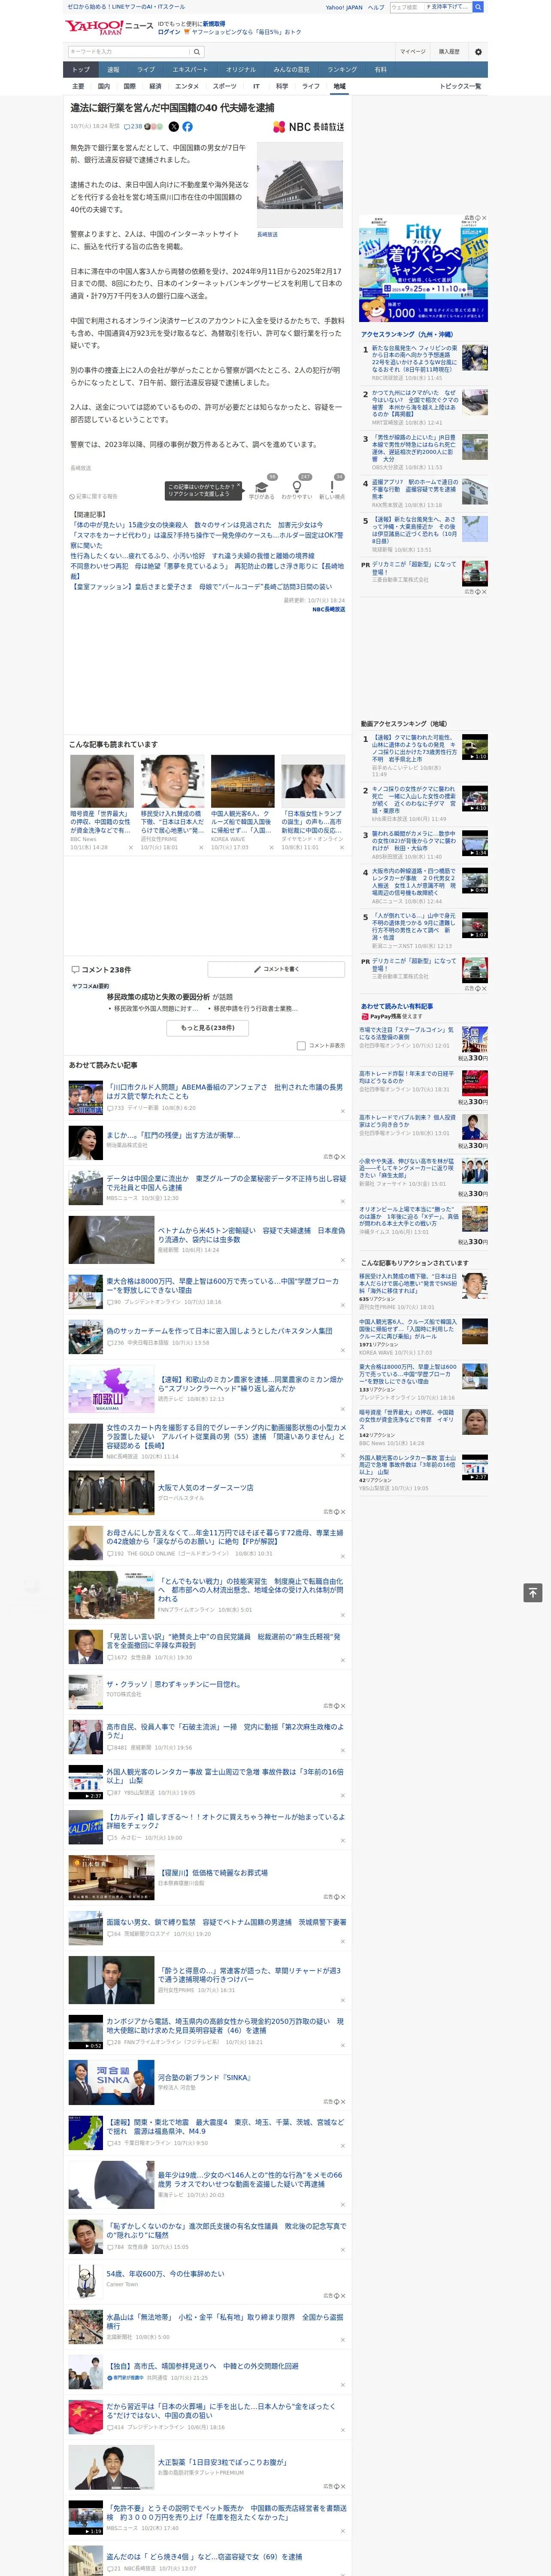
Task: Click the article building photo thumbnail
Action: point(300,185)
